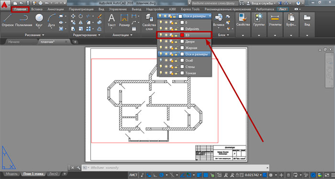Expand the Редактирование panel arrow
This screenshot has width=335, height=179.
(99, 35)
